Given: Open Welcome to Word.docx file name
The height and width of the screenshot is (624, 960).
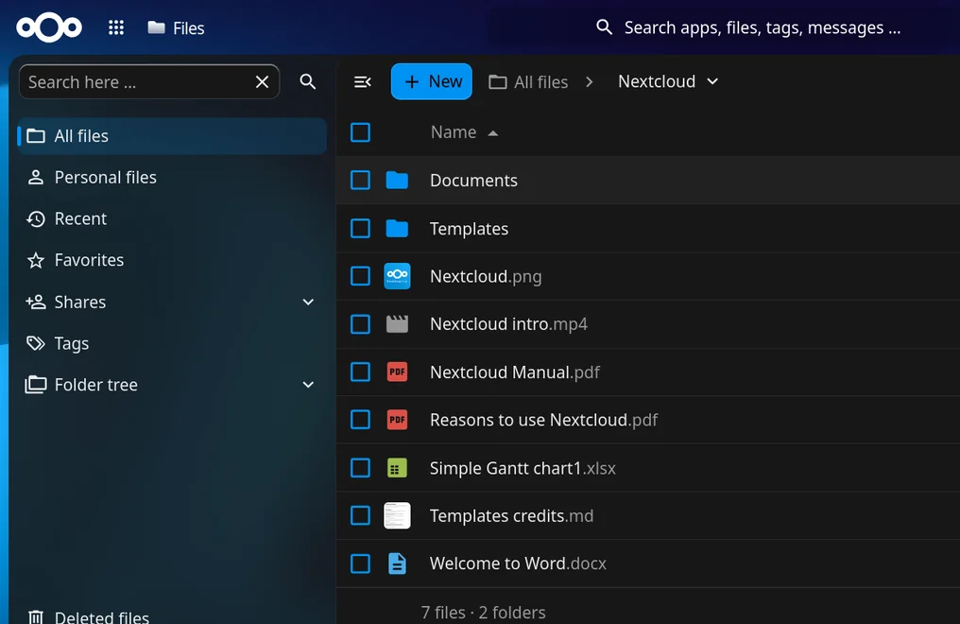Looking at the screenshot, I should coord(518,563).
